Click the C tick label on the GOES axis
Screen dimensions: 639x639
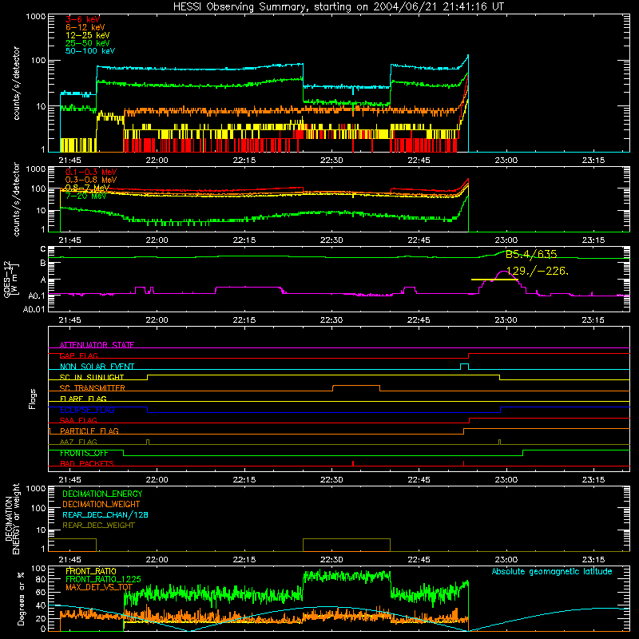coord(42,249)
